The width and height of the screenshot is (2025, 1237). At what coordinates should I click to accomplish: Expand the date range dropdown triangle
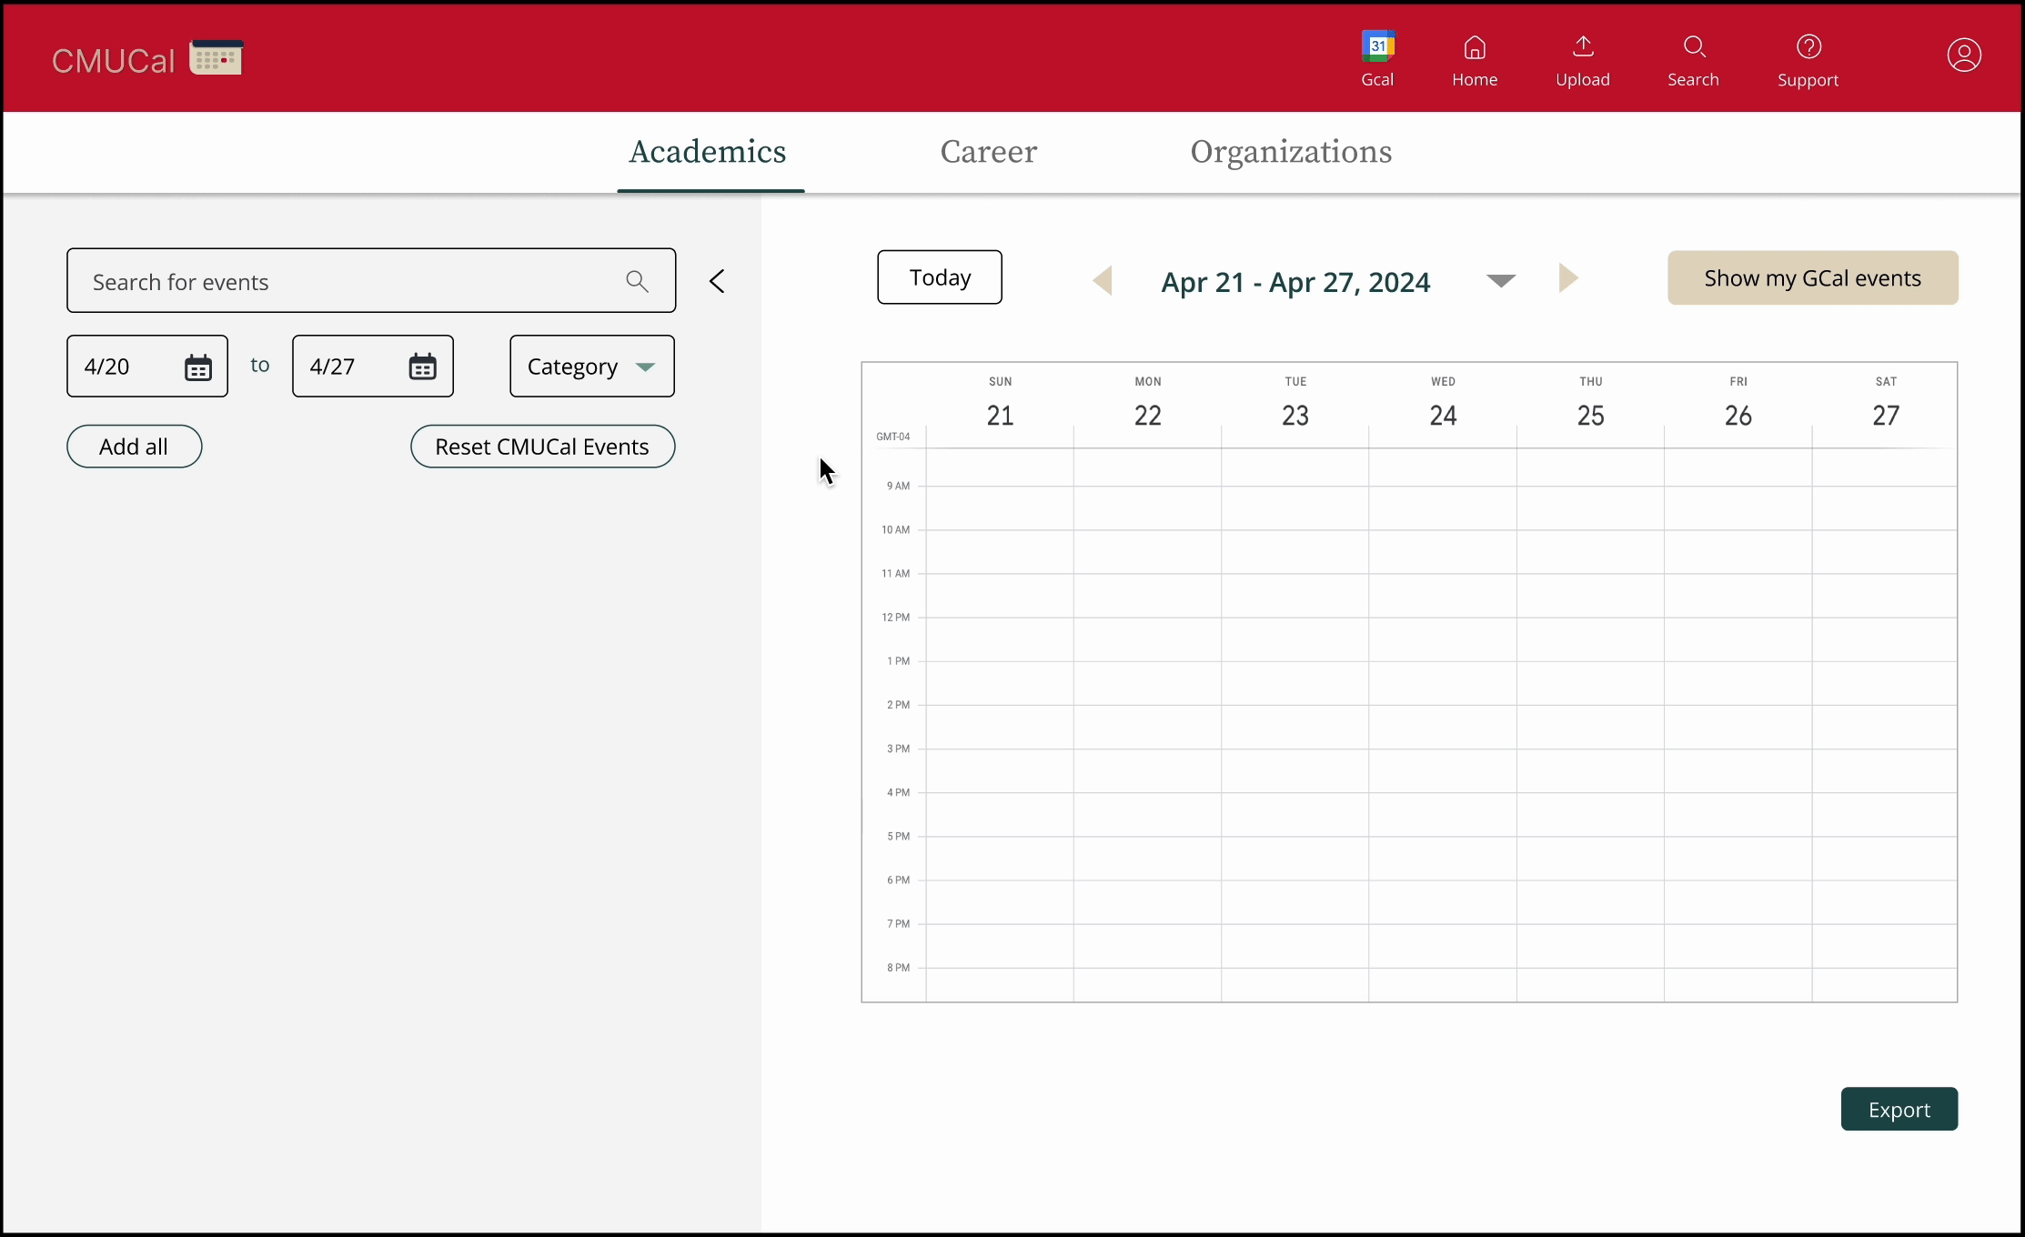coord(1501,280)
